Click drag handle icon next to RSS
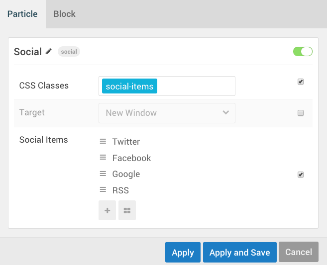 click(x=103, y=190)
